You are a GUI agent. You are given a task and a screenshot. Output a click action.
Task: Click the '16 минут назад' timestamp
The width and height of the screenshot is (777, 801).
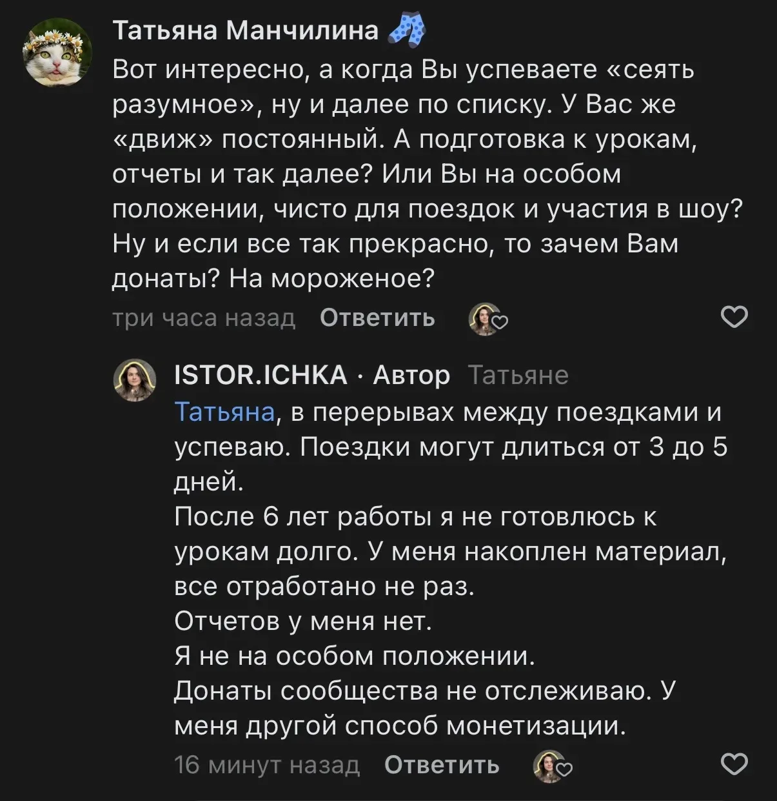click(267, 765)
